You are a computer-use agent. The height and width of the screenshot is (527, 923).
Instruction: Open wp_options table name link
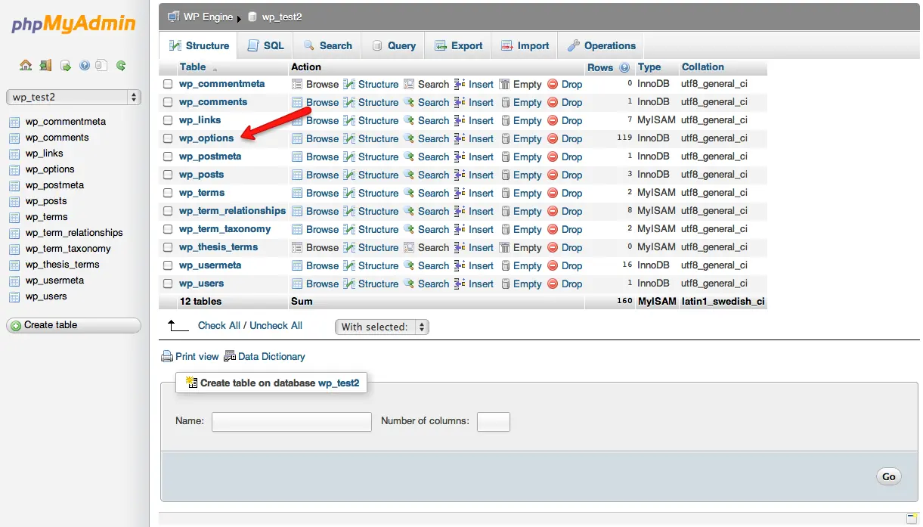coord(206,138)
